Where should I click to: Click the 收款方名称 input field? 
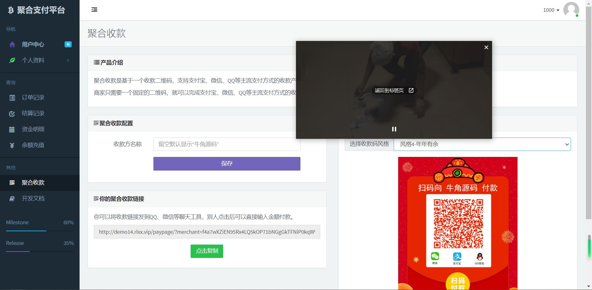pos(227,144)
